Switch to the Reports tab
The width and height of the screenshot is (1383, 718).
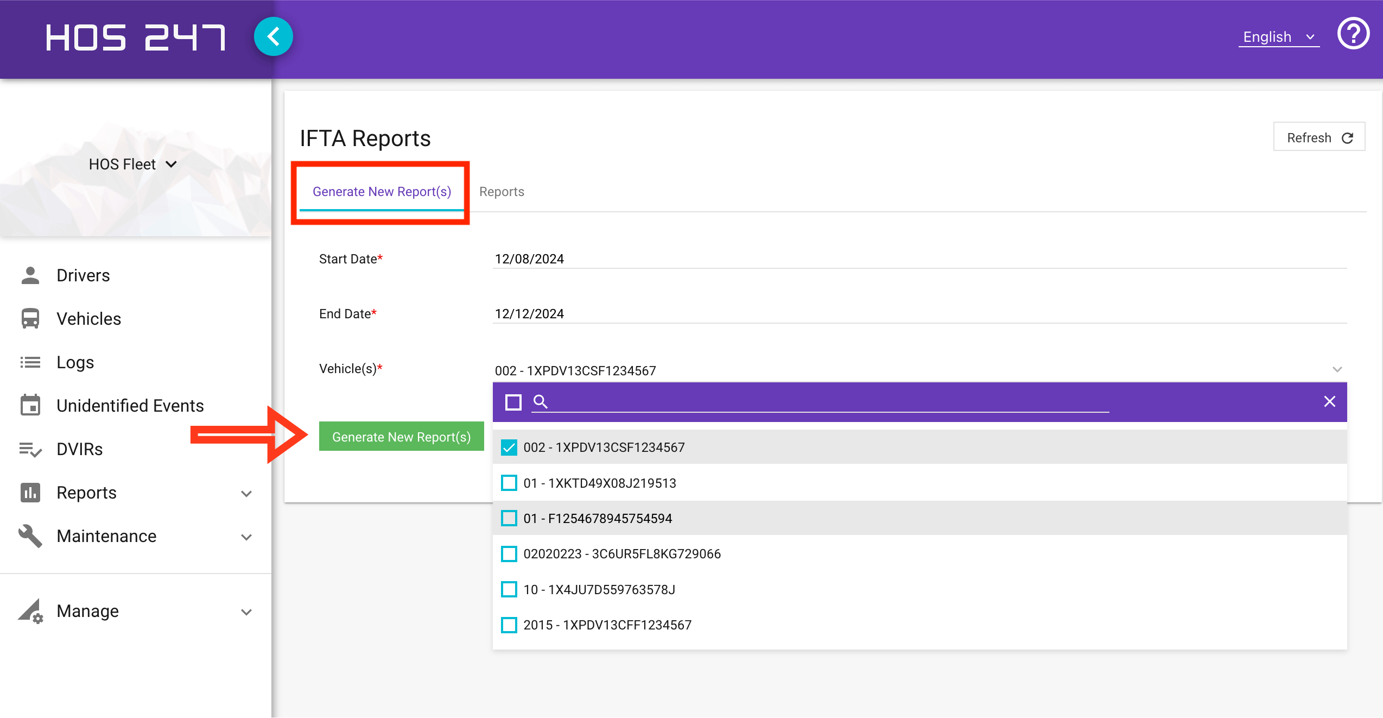click(x=502, y=192)
